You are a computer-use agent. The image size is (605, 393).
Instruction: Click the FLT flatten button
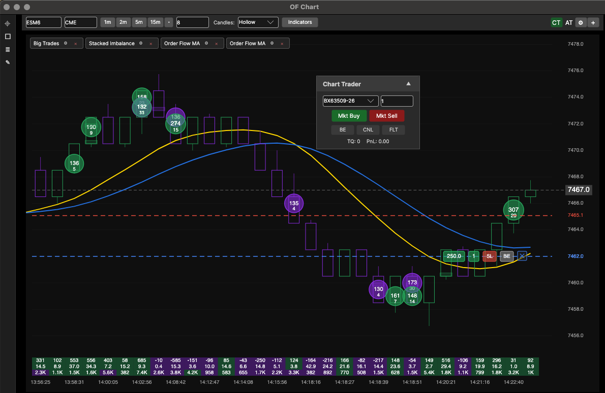click(394, 130)
